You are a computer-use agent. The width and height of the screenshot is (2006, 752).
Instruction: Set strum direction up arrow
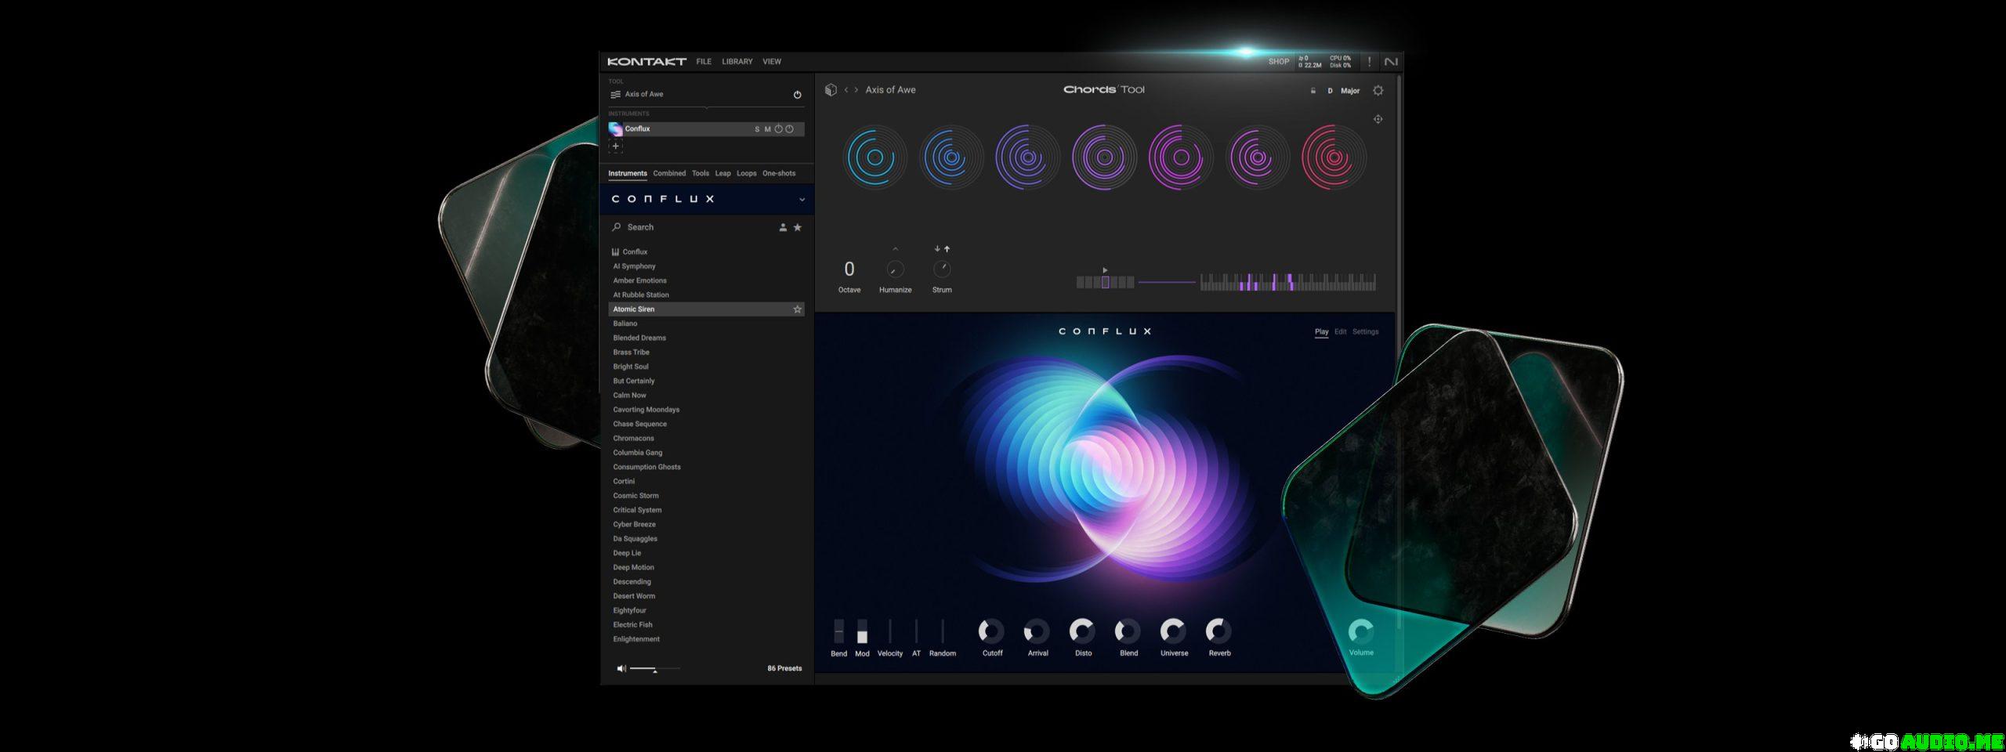click(947, 249)
